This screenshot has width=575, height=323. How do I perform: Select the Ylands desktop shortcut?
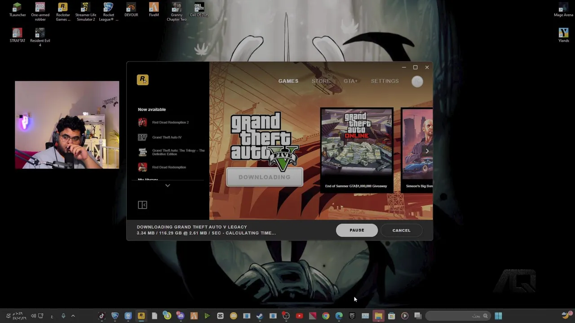[x=563, y=36]
